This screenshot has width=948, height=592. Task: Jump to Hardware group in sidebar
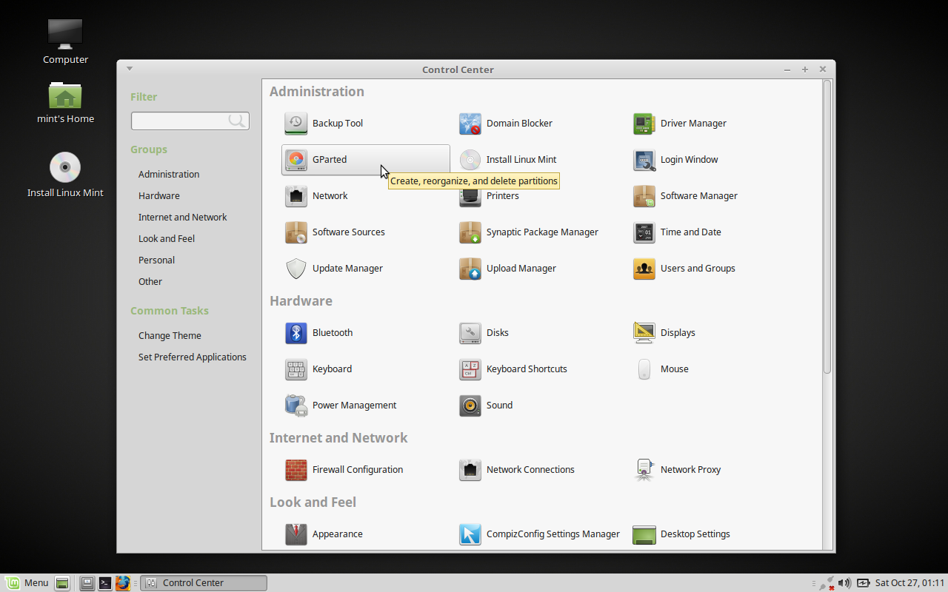(158, 196)
